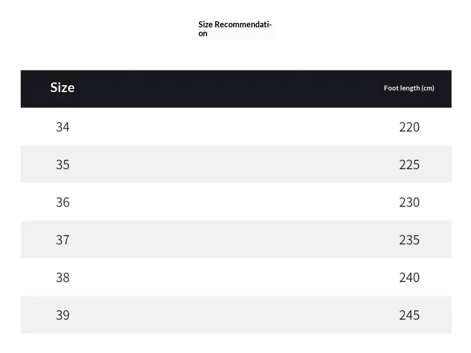Click the middle of the black header bar

click(236, 89)
